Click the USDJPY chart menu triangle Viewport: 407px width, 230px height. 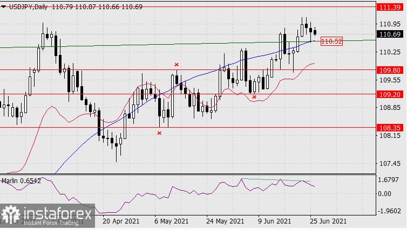pos(3,7)
